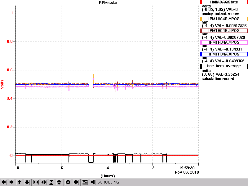
Task: Select the IPM1H04A.XPOS legend entry
Action: coord(224,54)
